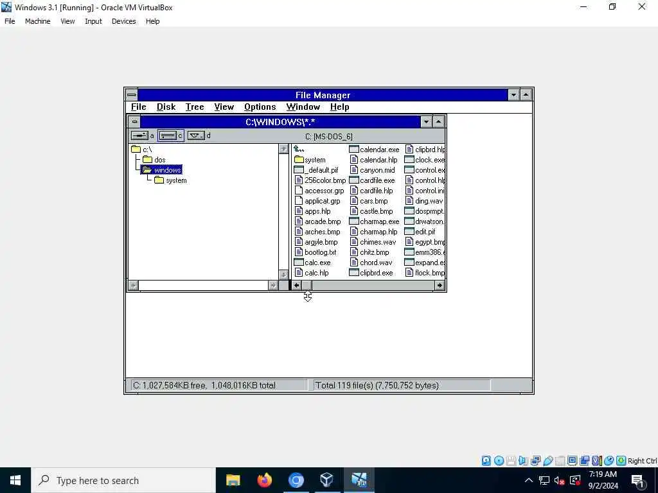The width and height of the screenshot is (658, 493).
Task: Click file list scroll left arrow
Action: point(296,286)
